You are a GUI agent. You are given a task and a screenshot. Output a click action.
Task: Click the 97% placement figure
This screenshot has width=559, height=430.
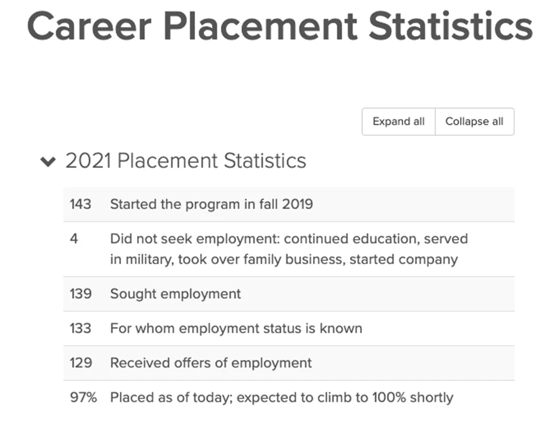(x=84, y=397)
